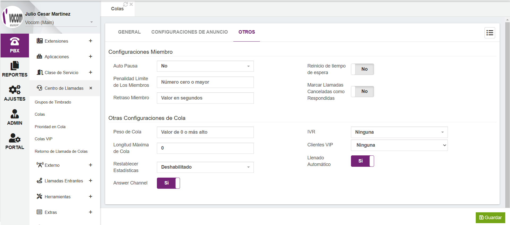This screenshot has height=225, width=510.
Task: Switch to the General tab
Action: 129,32
